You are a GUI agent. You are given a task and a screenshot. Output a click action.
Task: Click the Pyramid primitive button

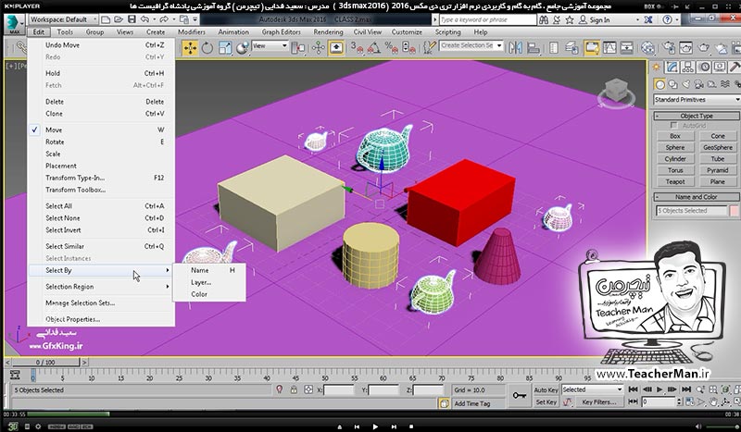[x=717, y=170]
